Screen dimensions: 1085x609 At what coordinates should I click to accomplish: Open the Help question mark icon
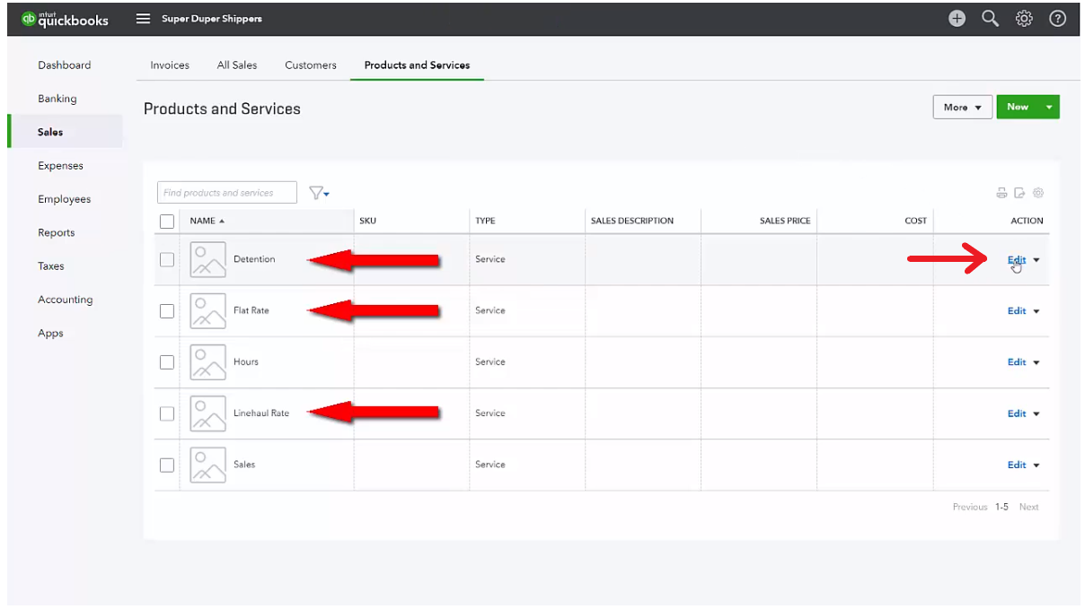(1058, 19)
